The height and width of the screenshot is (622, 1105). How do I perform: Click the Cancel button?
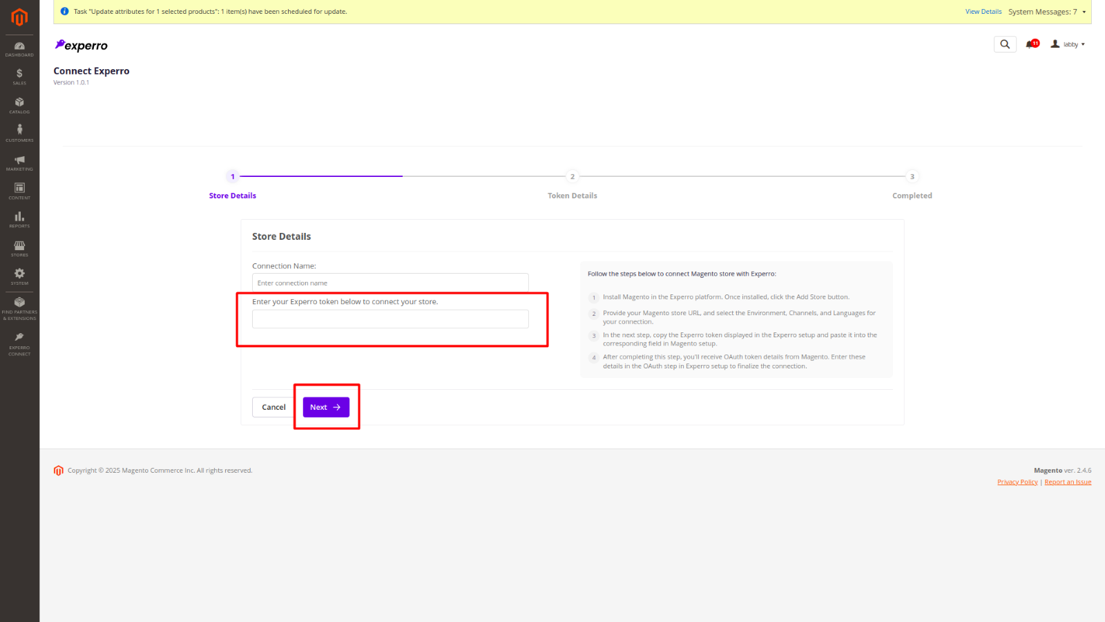point(273,407)
